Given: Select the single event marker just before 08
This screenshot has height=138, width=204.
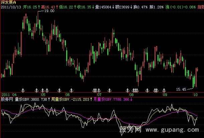Looking at the screenshot, I should (x=127, y=90).
